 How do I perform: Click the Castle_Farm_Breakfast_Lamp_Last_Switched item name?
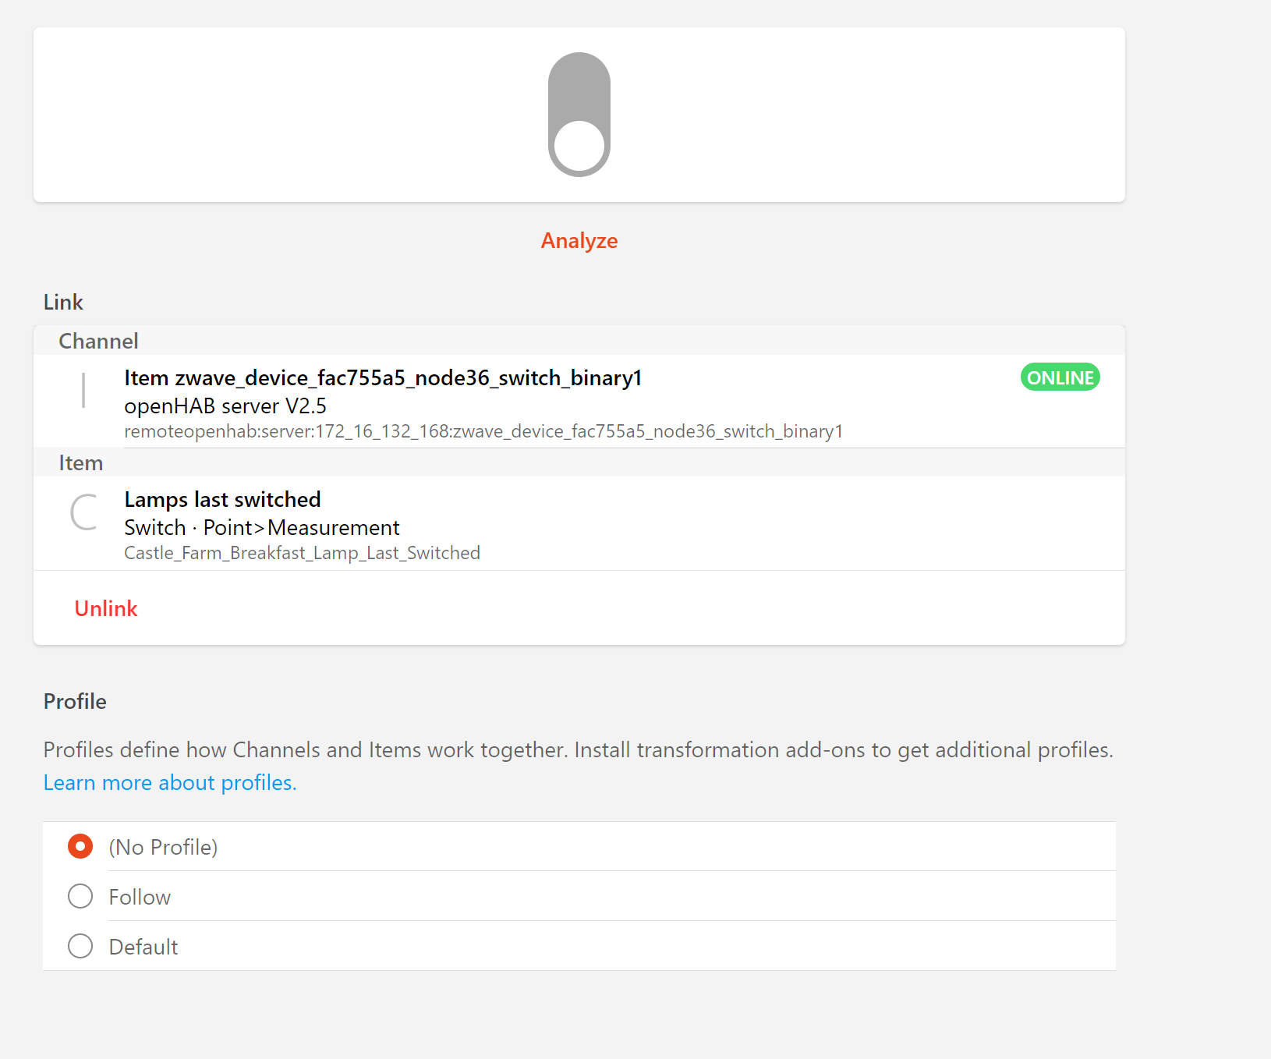[302, 552]
